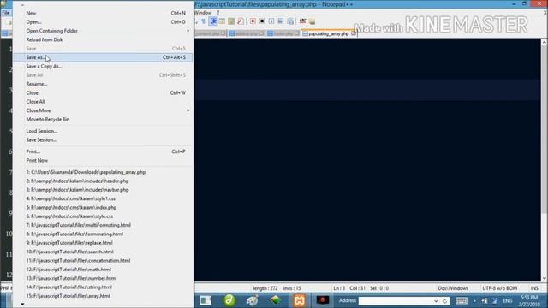The image size is (548, 308).
Task: Open recent file 1 Downloads papulating_array.php
Action: [103, 172]
